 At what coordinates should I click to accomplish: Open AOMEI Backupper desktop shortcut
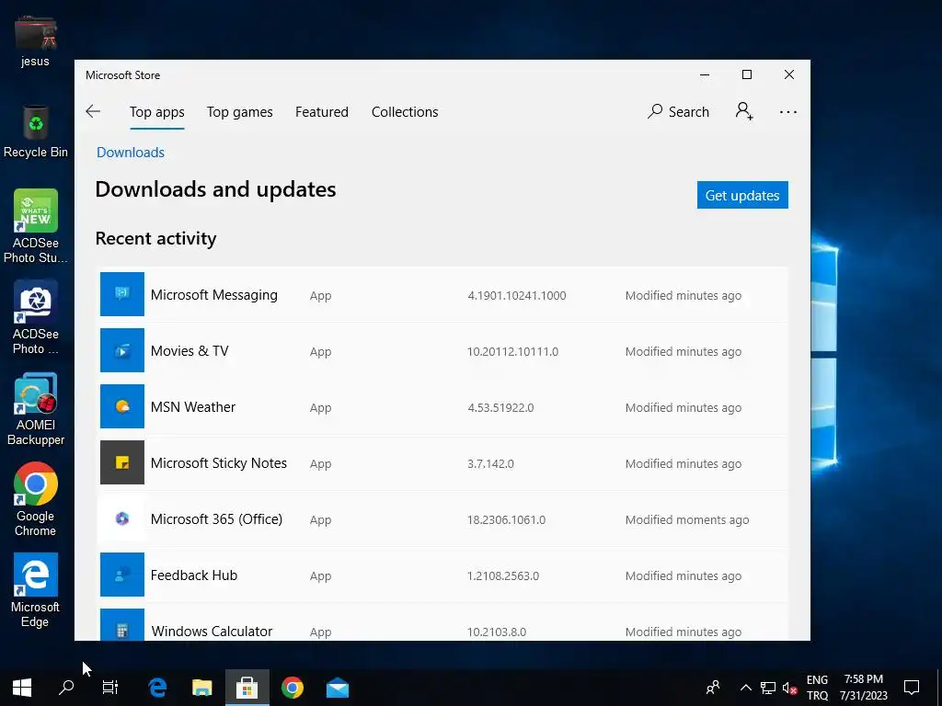click(36, 409)
